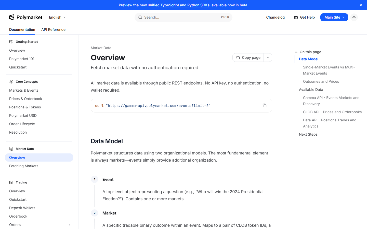Click the Data Model heading
This screenshot has width=367, height=229.
click(x=107, y=141)
